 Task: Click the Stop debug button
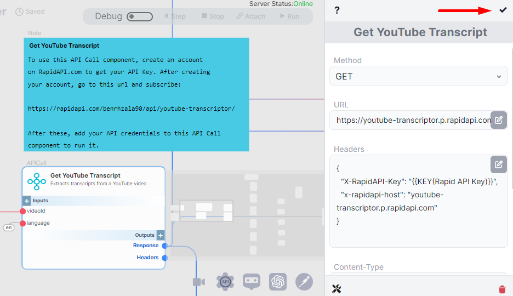[x=213, y=16]
